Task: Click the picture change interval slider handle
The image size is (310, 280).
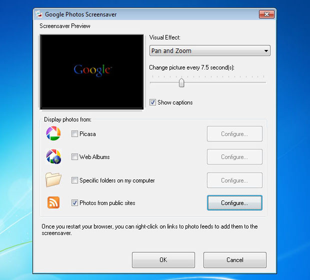Action: coord(181,82)
